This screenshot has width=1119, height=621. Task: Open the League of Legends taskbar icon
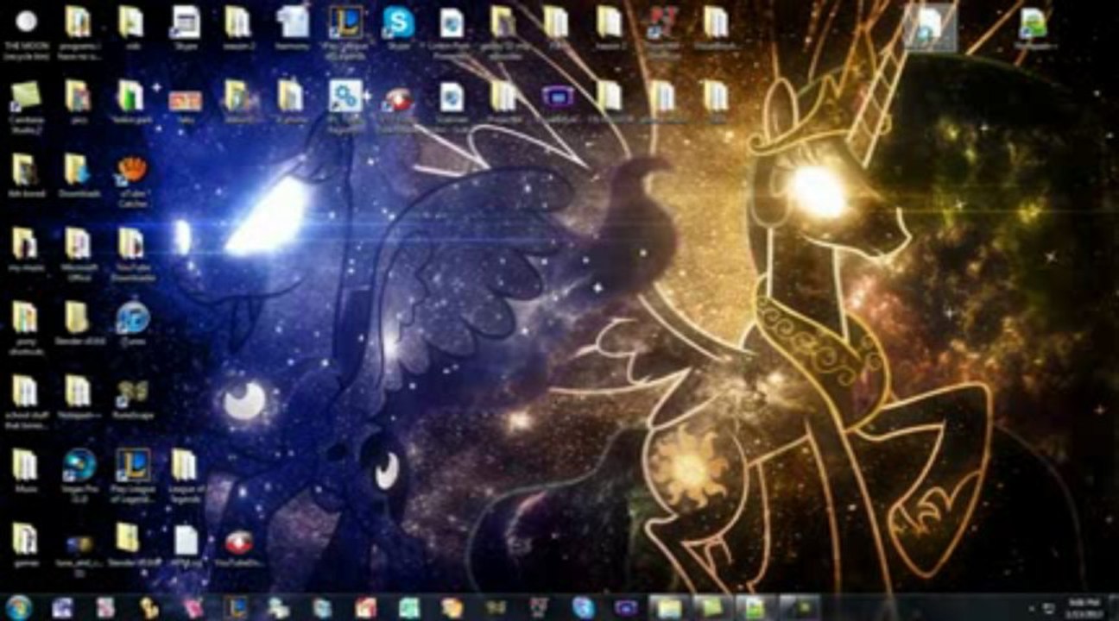pyautogui.click(x=236, y=607)
